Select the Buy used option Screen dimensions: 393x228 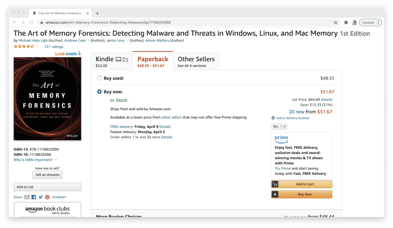[99, 78]
